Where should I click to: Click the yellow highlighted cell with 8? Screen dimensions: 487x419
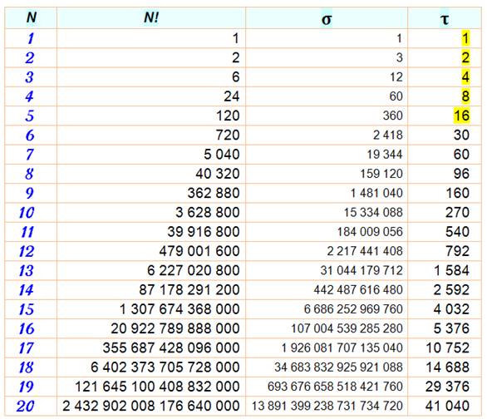pyautogui.click(x=465, y=96)
